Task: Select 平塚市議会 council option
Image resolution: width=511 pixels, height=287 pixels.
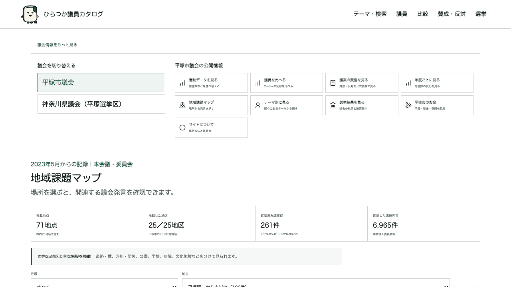Action: [101, 83]
